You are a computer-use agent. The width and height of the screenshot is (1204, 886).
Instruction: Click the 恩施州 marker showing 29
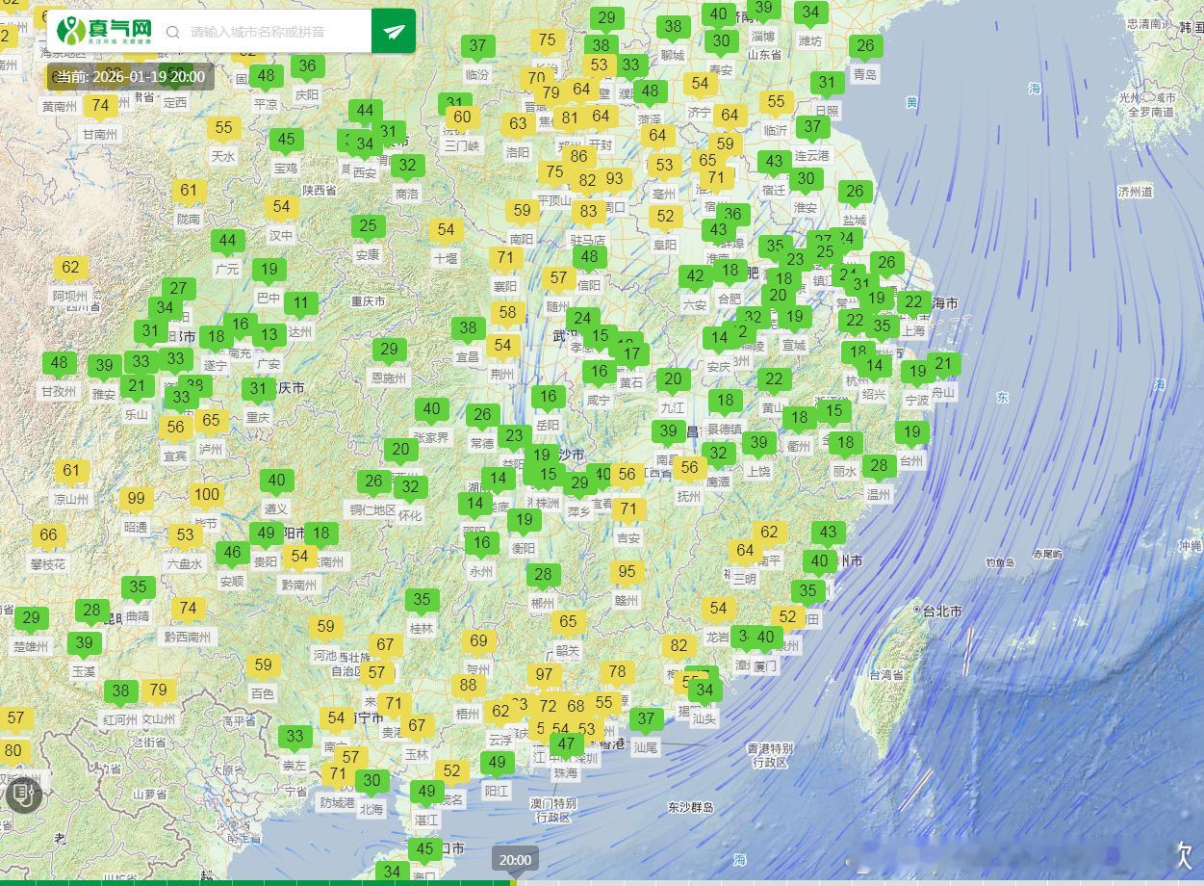[389, 352]
